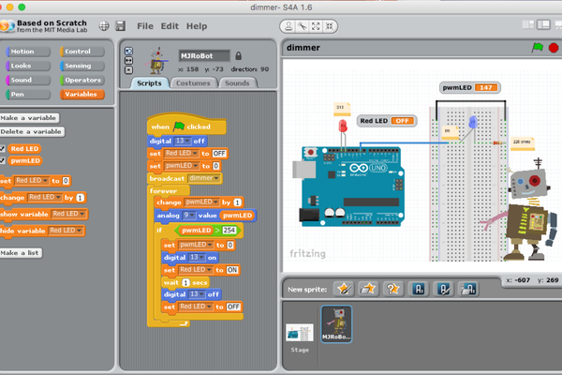Select the shrink sprite tool
Image resolution: width=562 pixels, height=375 pixels.
point(329,26)
